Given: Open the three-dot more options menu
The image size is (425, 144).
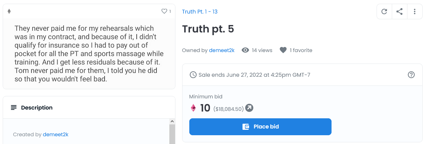Looking at the screenshot, I should (415, 12).
